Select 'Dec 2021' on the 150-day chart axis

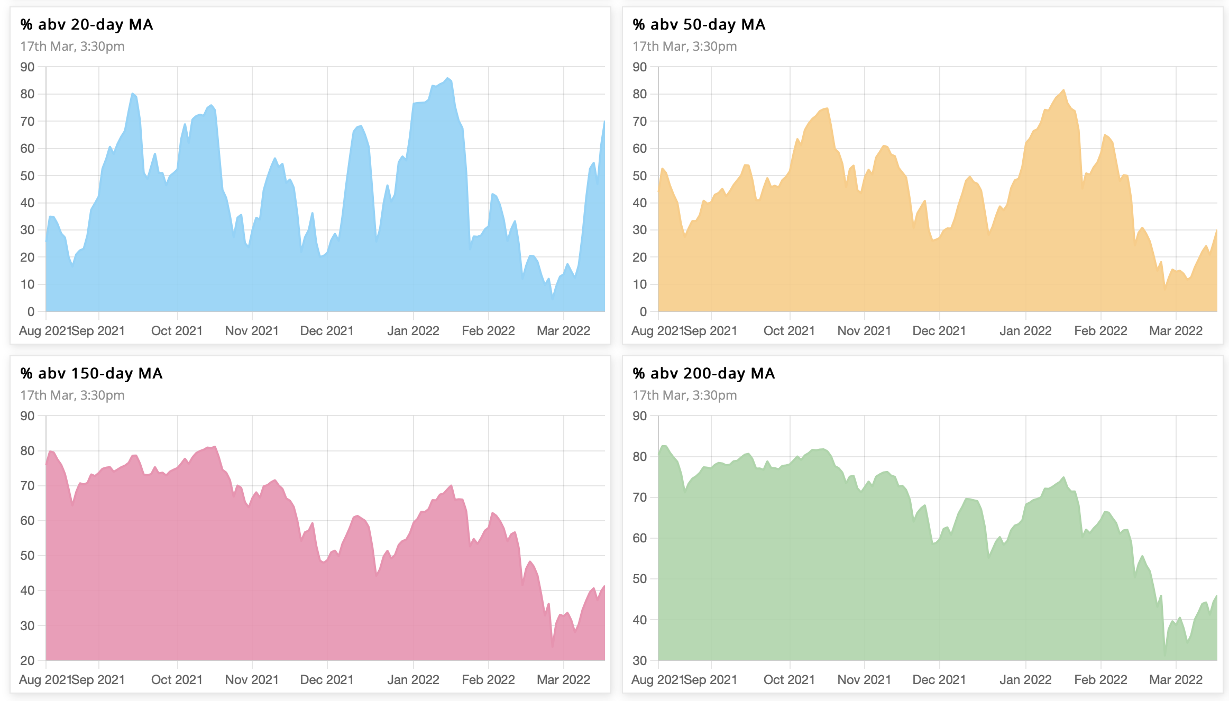click(327, 680)
